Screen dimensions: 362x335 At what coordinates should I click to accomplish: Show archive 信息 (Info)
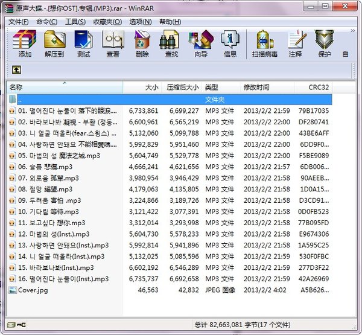(x=230, y=43)
